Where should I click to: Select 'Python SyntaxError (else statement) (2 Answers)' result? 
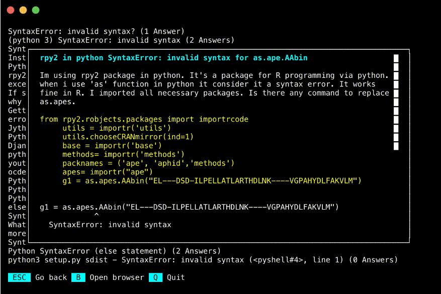[115, 251]
